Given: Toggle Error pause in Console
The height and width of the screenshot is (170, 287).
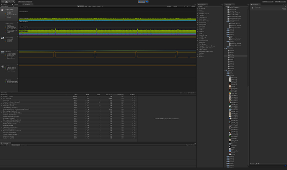Looking at the screenshot, I should 24,145.
